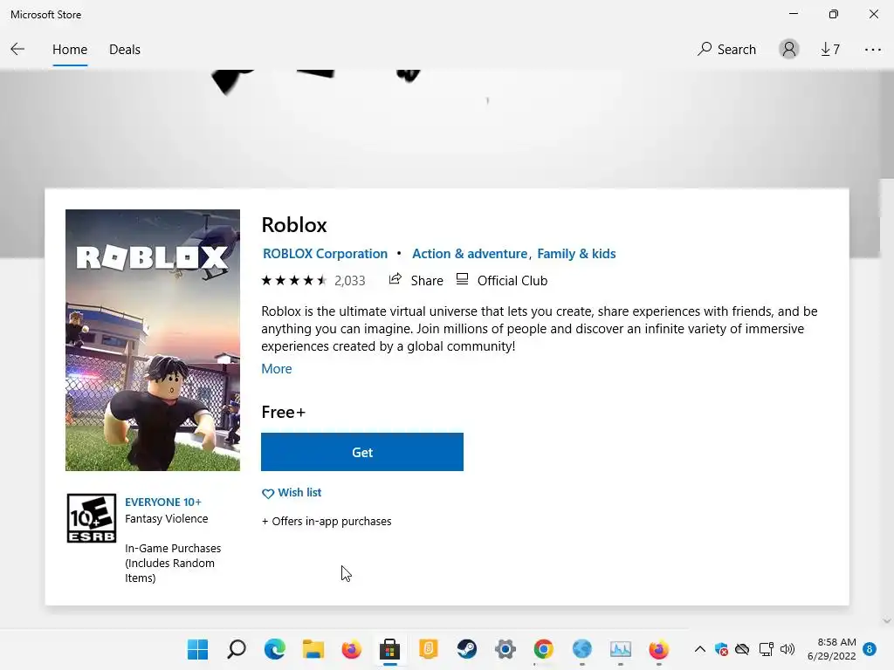Click the volume speaker tray icon

(787, 649)
